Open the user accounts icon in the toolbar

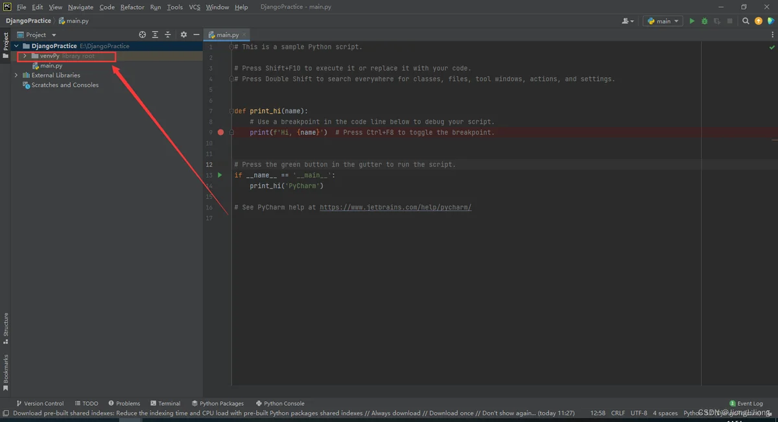pyautogui.click(x=628, y=21)
